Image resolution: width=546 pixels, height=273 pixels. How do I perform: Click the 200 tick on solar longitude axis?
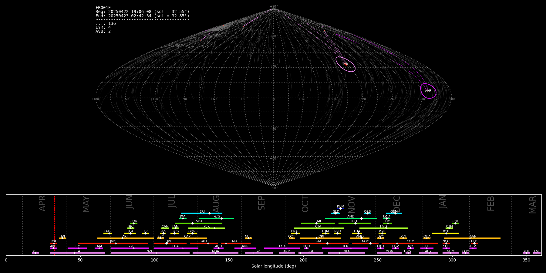pyautogui.click(x=303, y=260)
